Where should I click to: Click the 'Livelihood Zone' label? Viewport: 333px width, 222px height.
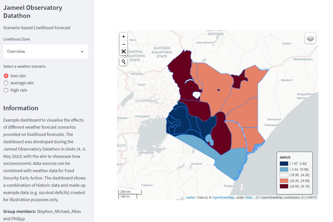coord(16,39)
